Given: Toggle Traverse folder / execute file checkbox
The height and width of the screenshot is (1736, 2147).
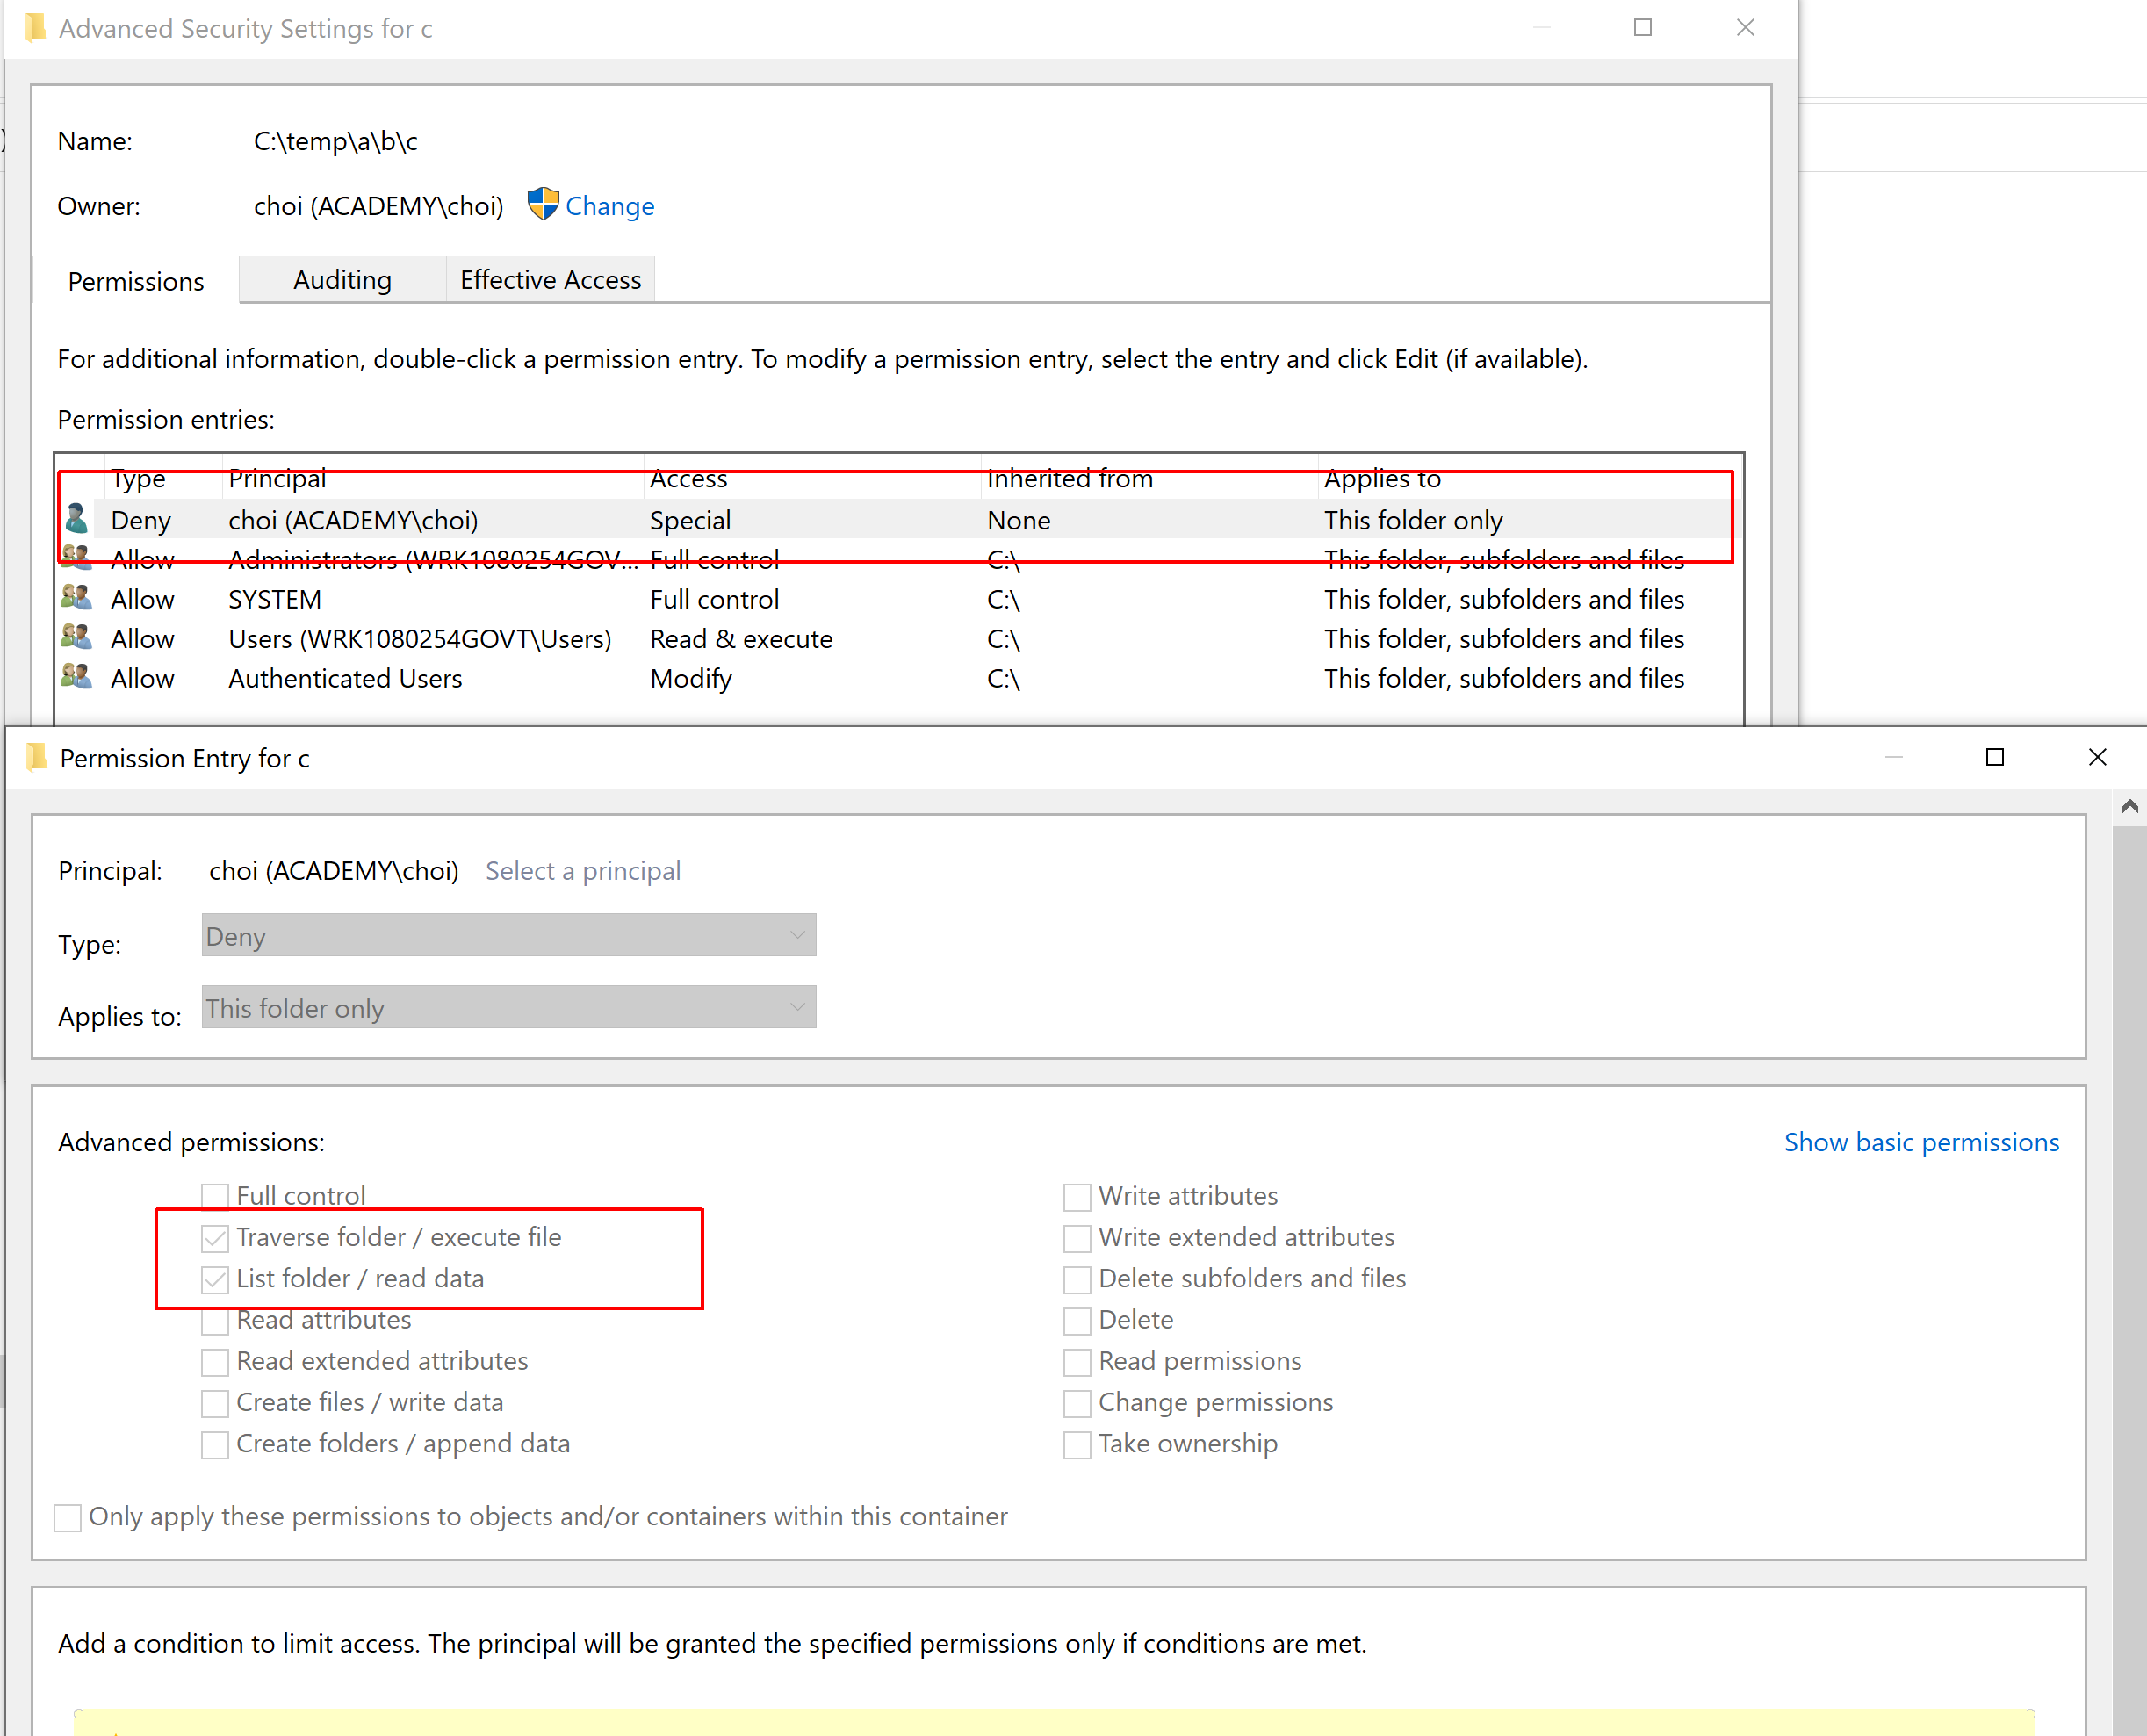Looking at the screenshot, I should 215,1238.
